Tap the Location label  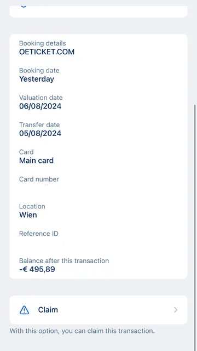click(32, 206)
